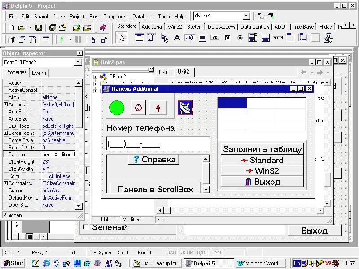Image resolution: width=359 pixels, height=269 pixels.
Task: Open Help contents book icon
Action: click(x=103, y=28)
